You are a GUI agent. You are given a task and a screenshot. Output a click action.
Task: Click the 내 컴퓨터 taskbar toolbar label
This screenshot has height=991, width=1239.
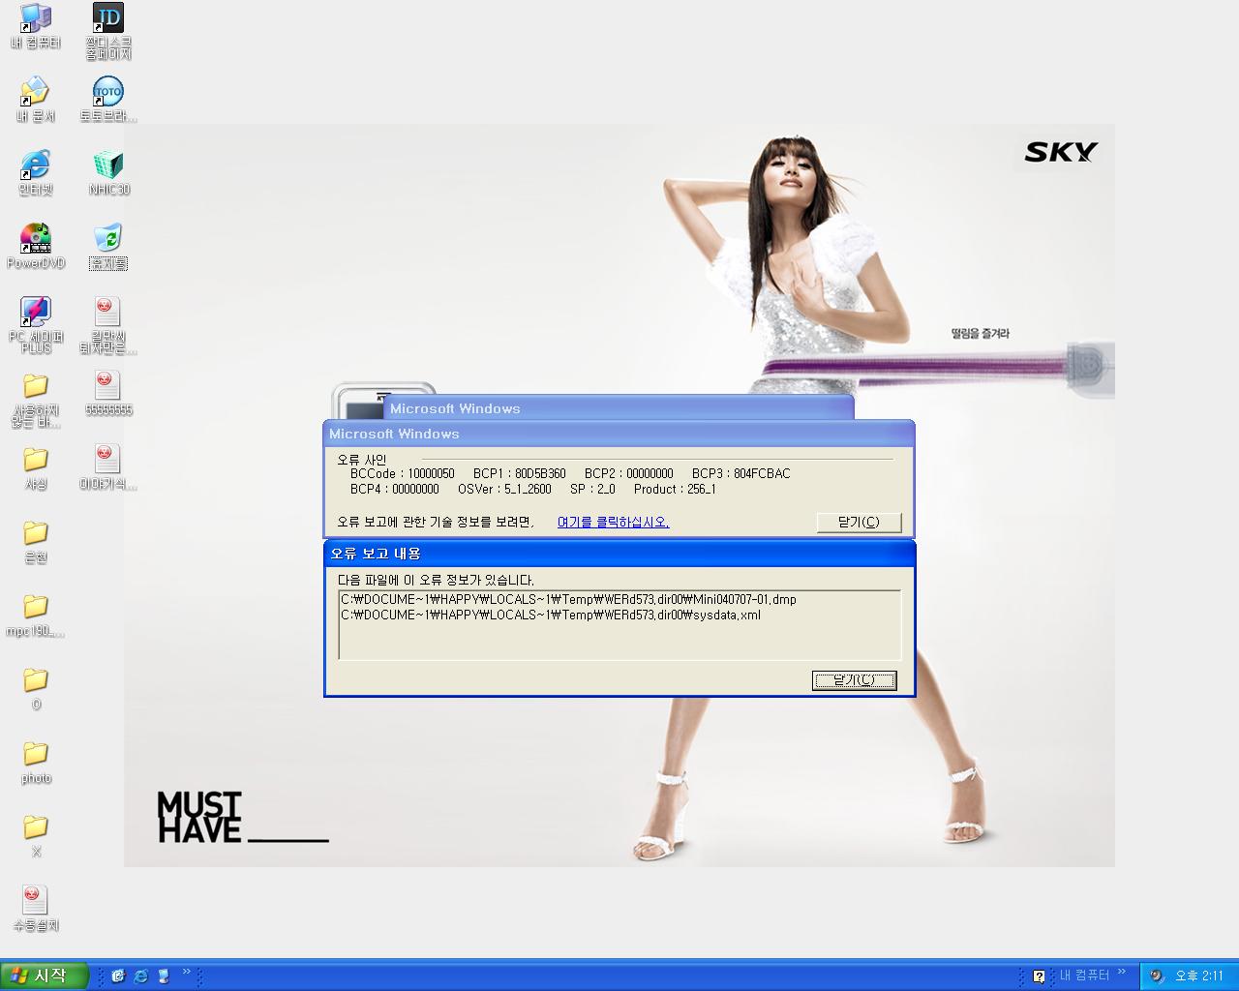point(1084,976)
